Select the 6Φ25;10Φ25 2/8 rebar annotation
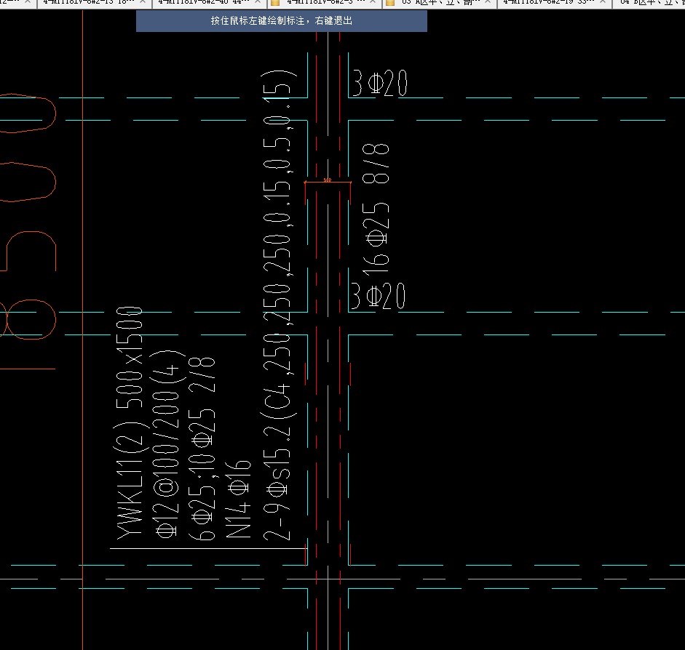685x650 pixels. pos(202,449)
